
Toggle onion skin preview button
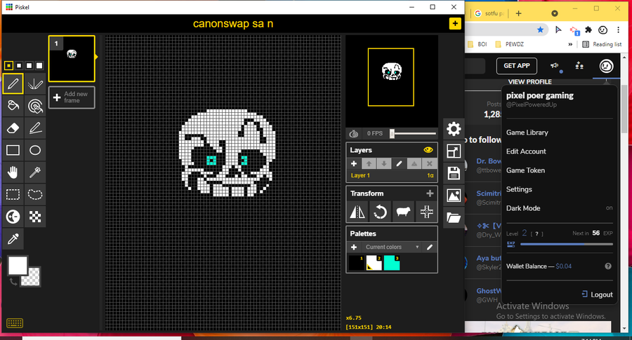pyautogui.click(x=354, y=133)
